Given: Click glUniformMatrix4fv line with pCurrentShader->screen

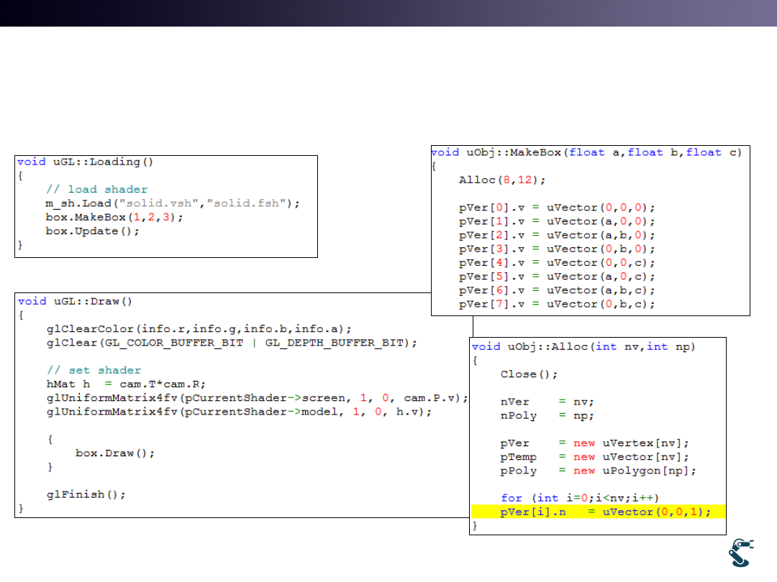Looking at the screenshot, I should click(x=257, y=398).
